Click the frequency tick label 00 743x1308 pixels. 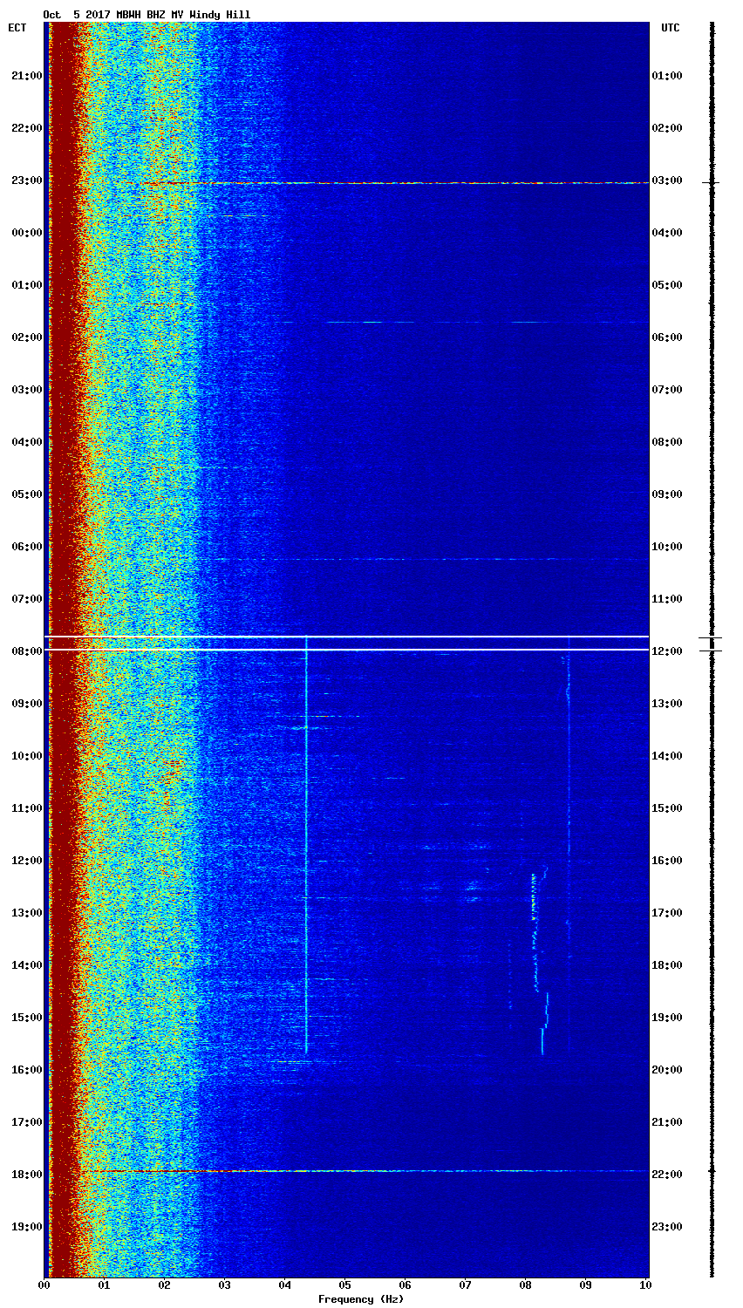44,1284
